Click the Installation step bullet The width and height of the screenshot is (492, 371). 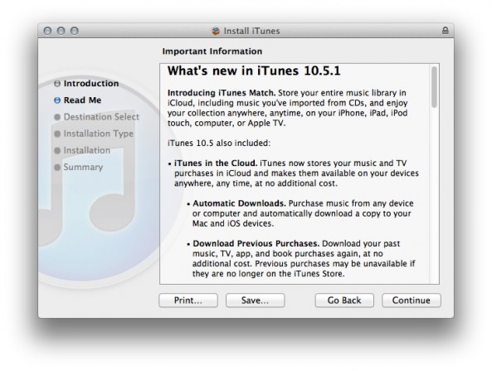[57, 150]
